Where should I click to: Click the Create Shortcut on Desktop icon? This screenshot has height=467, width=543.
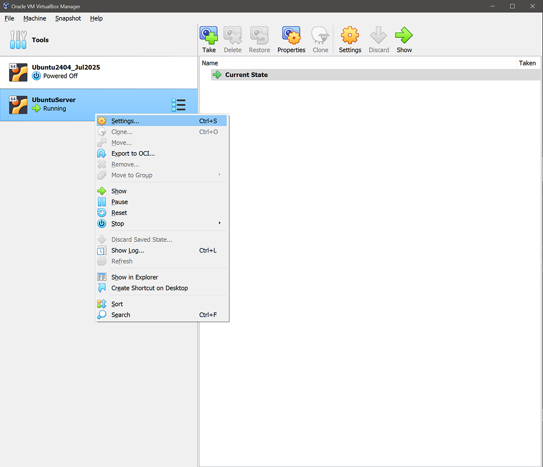pyautogui.click(x=102, y=288)
